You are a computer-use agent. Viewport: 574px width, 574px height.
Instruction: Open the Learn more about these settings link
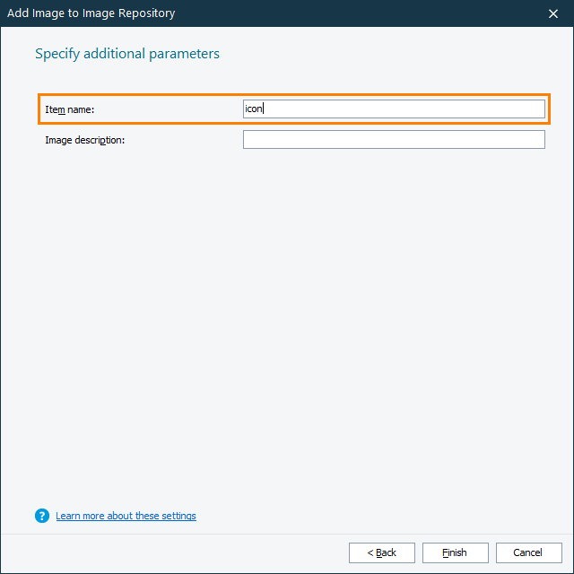[126, 516]
